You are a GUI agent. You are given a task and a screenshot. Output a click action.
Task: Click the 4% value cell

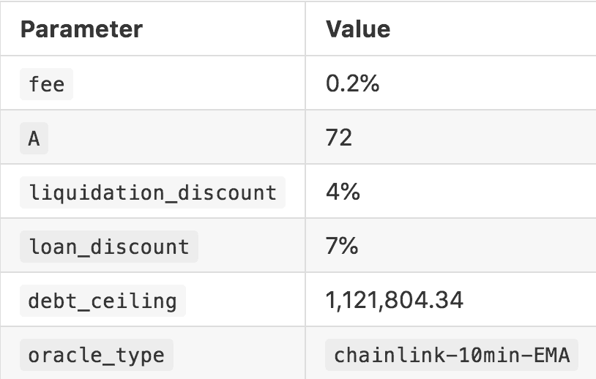click(343, 192)
